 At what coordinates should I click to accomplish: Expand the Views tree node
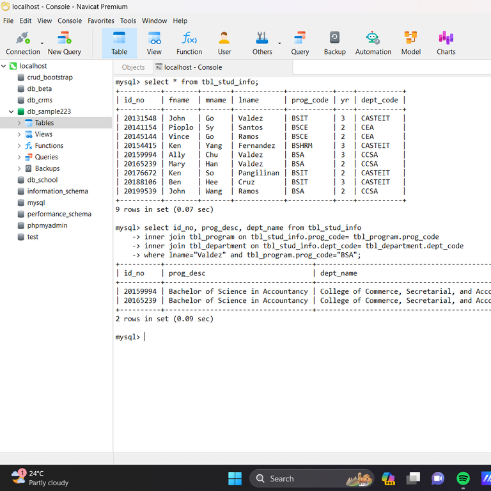pyautogui.click(x=19, y=134)
